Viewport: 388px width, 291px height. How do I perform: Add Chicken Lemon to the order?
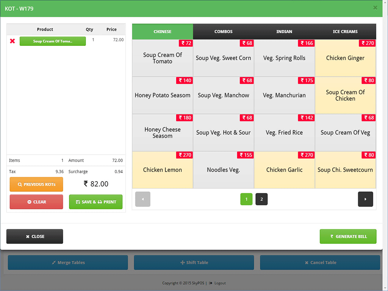(163, 170)
